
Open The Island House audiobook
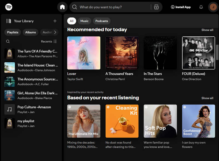31,68
